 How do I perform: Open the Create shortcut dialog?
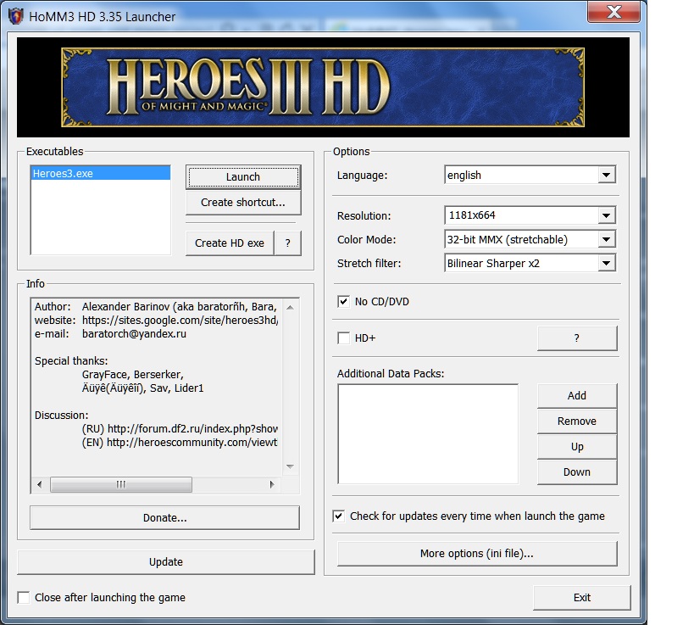243,203
